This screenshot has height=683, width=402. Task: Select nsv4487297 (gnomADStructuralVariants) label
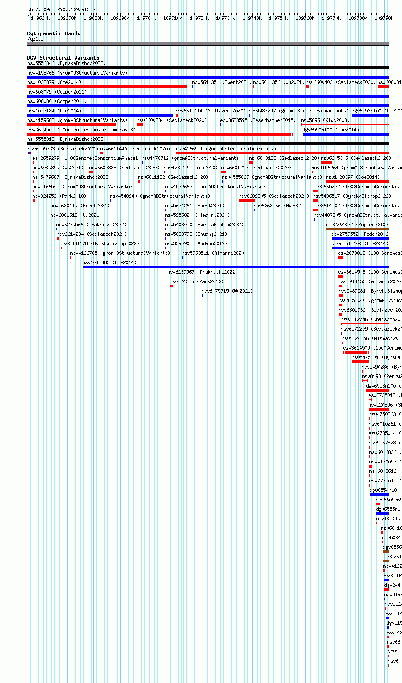[299, 111]
